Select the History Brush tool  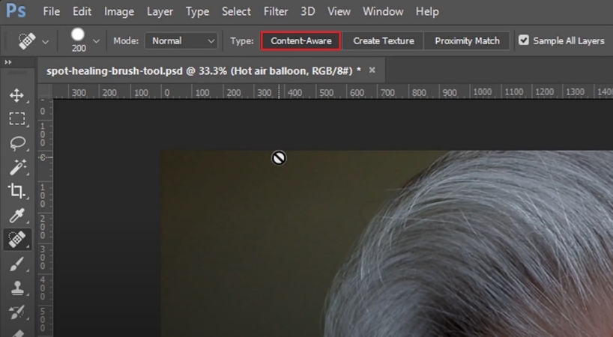16,312
